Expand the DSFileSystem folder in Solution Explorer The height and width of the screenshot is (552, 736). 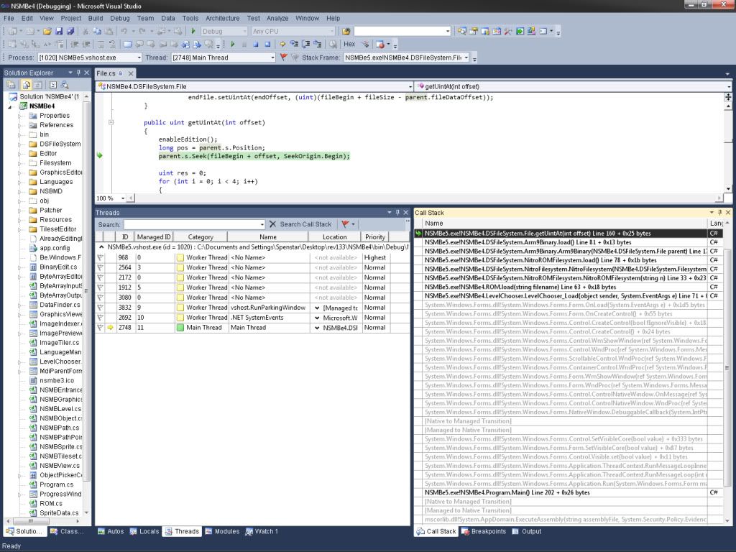point(19,144)
